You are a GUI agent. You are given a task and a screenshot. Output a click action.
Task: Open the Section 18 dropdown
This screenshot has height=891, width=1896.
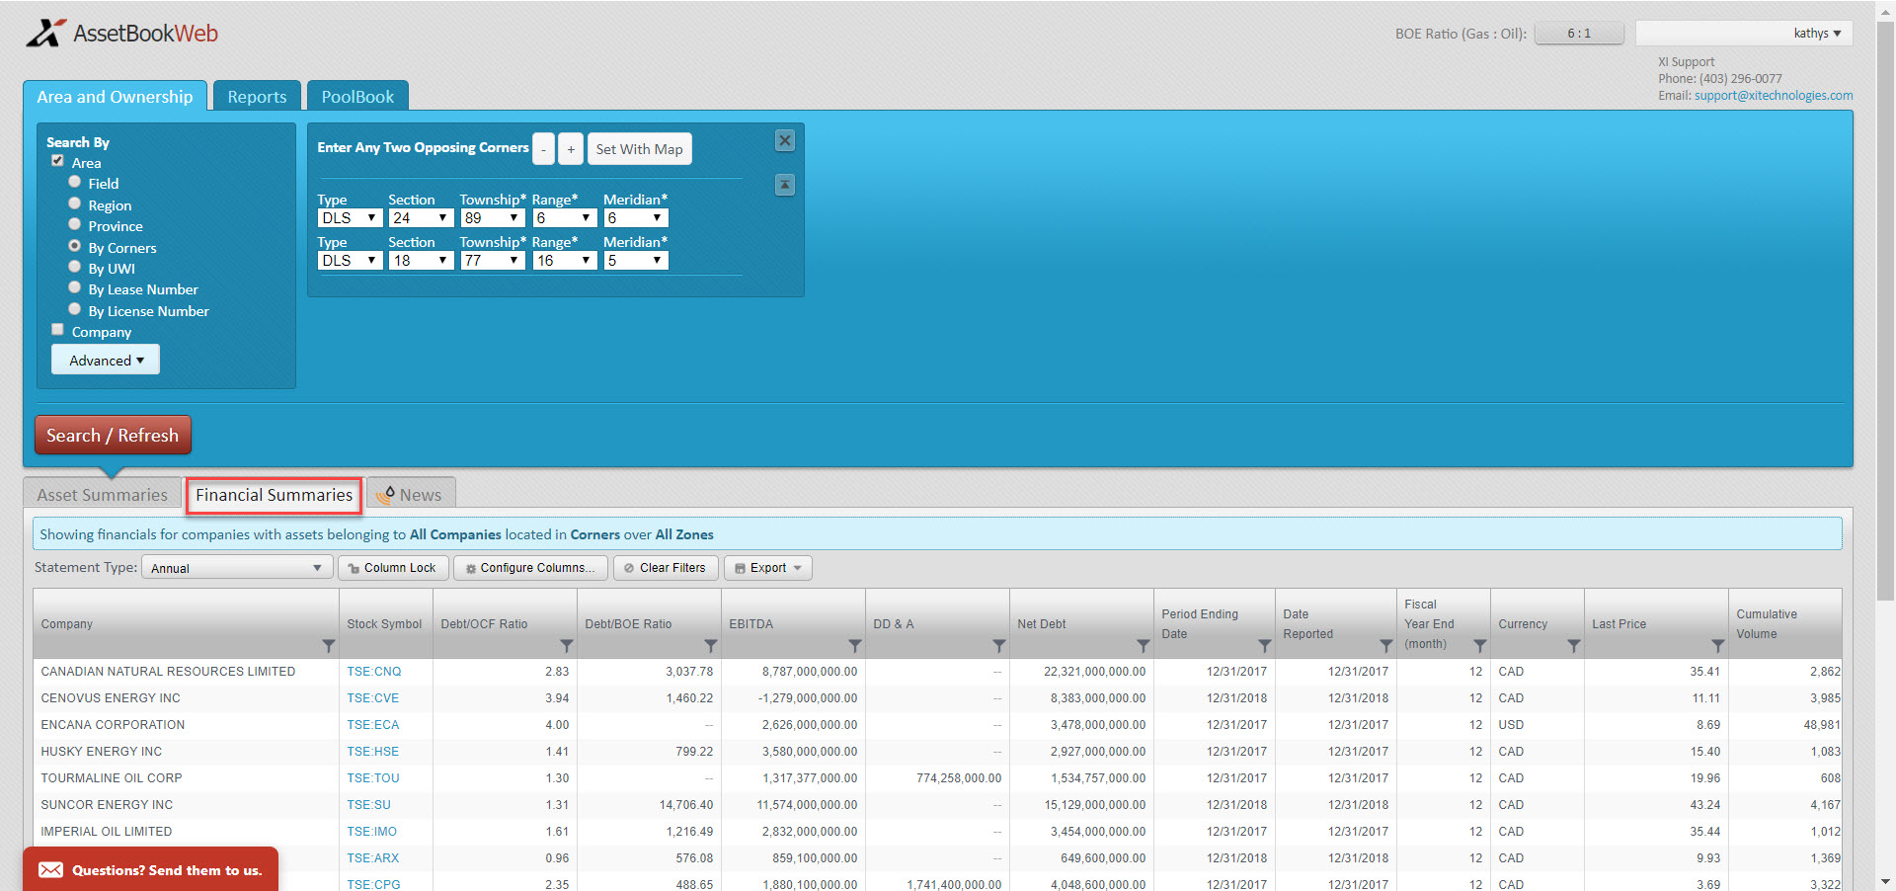[x=421, y=261]
